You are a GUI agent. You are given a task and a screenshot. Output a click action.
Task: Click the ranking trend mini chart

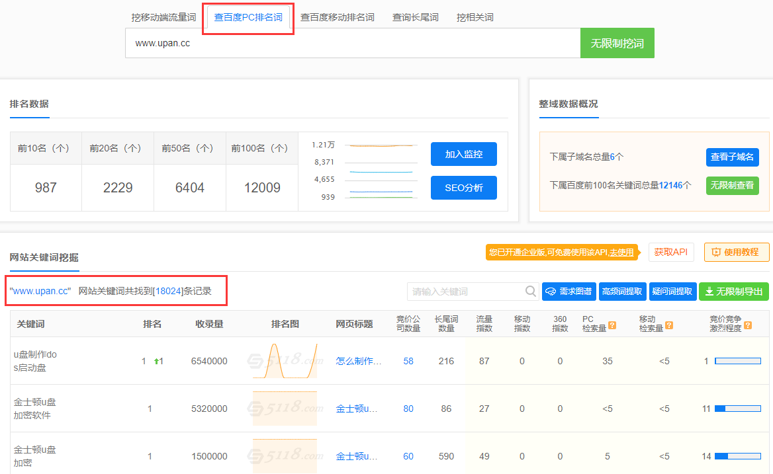[x=381, y=171]
